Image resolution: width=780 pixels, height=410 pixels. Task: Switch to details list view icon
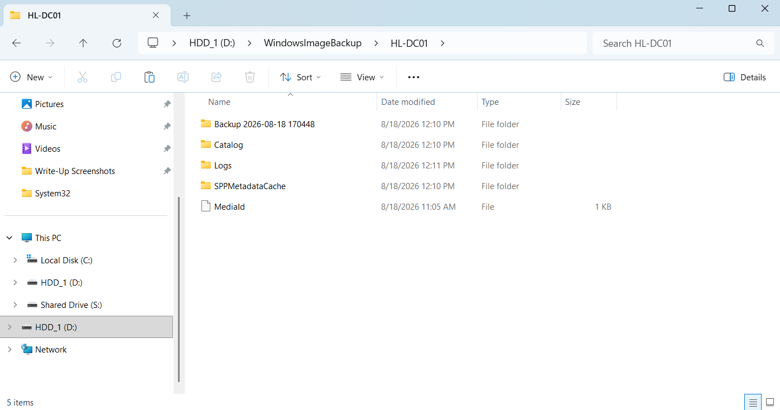click(753, 402)
